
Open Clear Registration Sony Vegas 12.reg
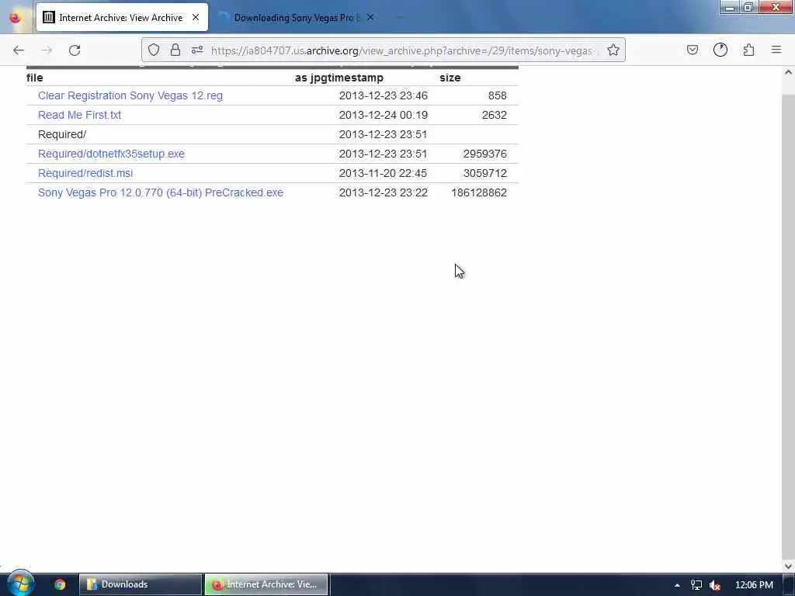point(130,95)
